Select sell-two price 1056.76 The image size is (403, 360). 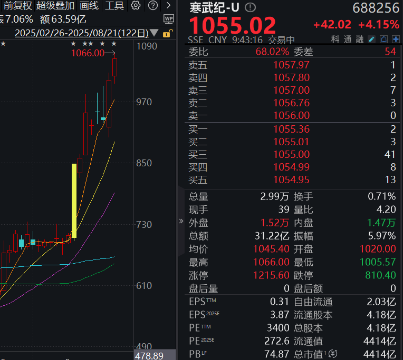291,103
